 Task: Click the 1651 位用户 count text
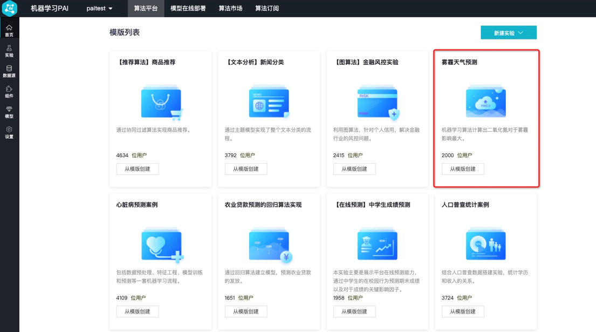[x=239, y=298]
